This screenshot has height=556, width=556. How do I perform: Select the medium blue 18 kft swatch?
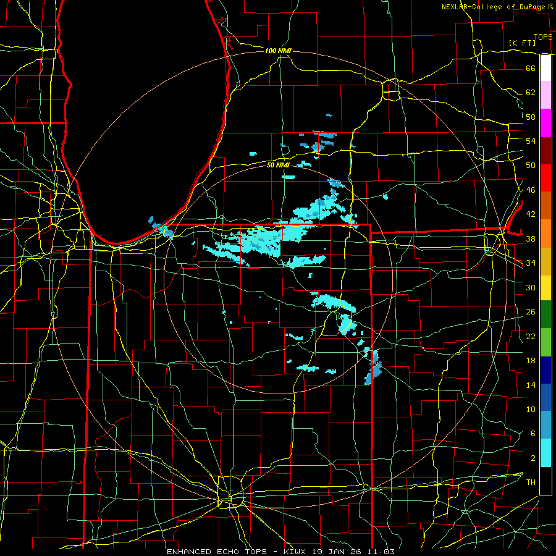545,397
